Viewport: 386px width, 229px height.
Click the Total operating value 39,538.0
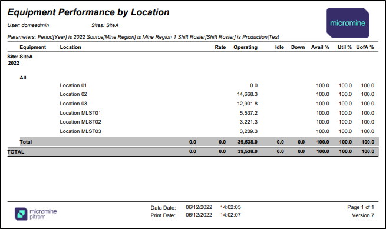coord(248,142)
